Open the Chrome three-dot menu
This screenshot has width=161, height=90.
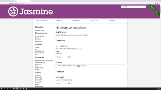click(160, 3)
